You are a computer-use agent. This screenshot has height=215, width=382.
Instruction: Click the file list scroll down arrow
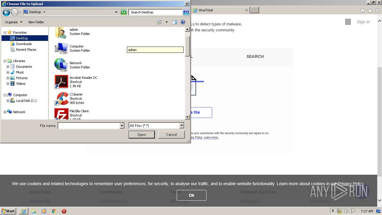pyautogui.click(x=187, y=117)
